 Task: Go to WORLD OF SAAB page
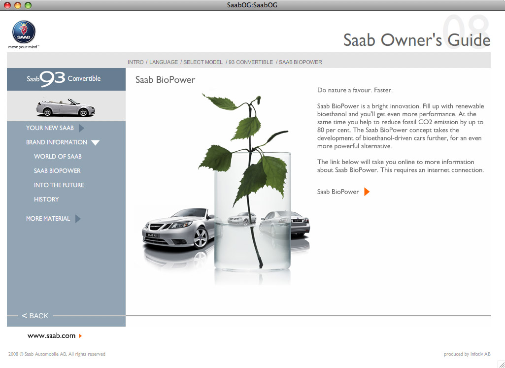(x=58, y=157)
